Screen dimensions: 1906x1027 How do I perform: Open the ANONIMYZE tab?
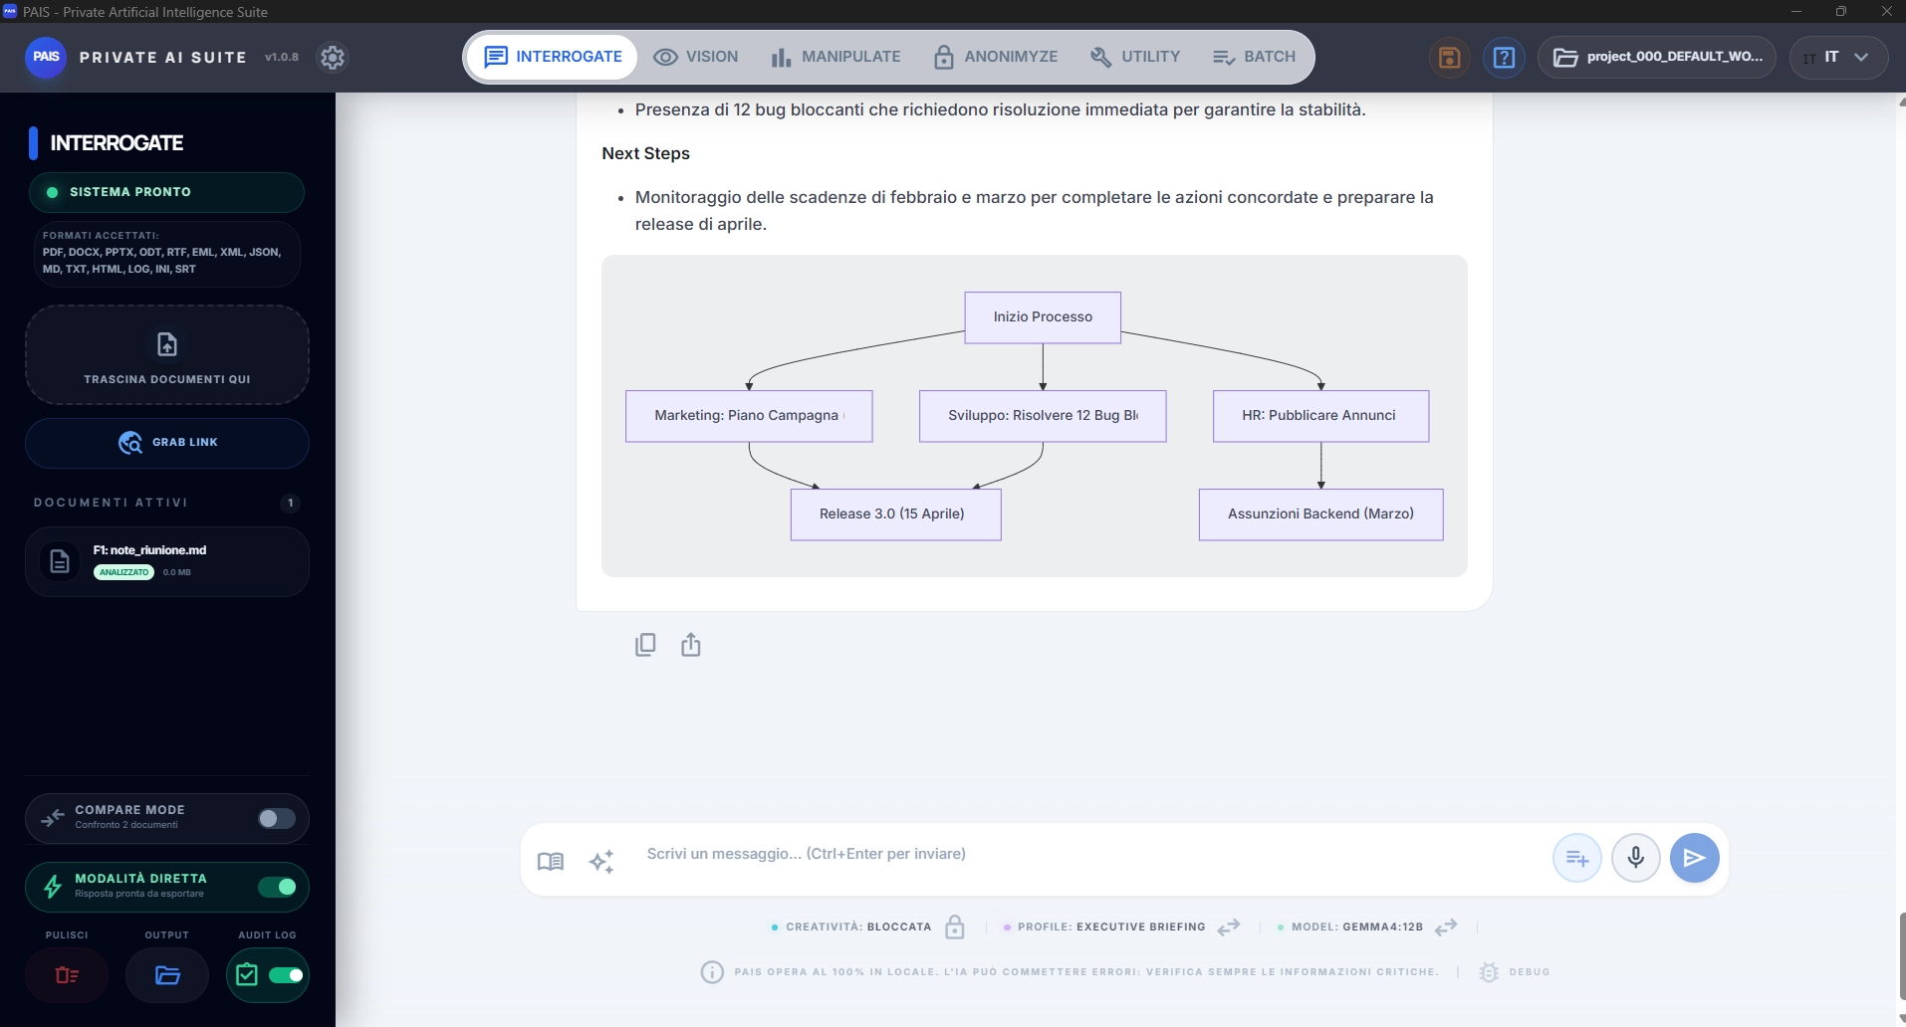coord(995,57)
